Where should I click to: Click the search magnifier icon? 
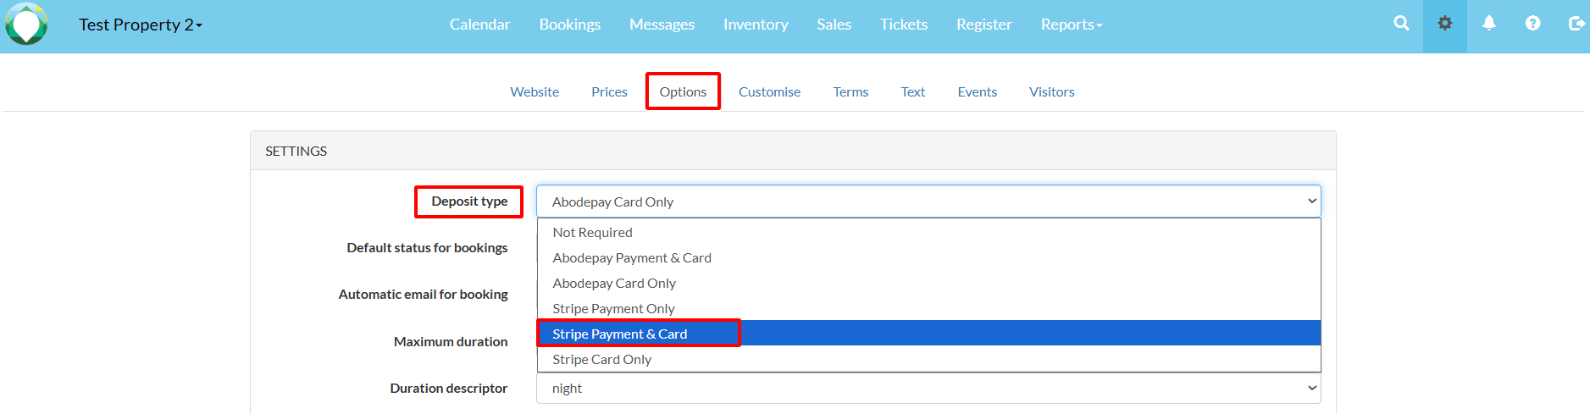1401,24
